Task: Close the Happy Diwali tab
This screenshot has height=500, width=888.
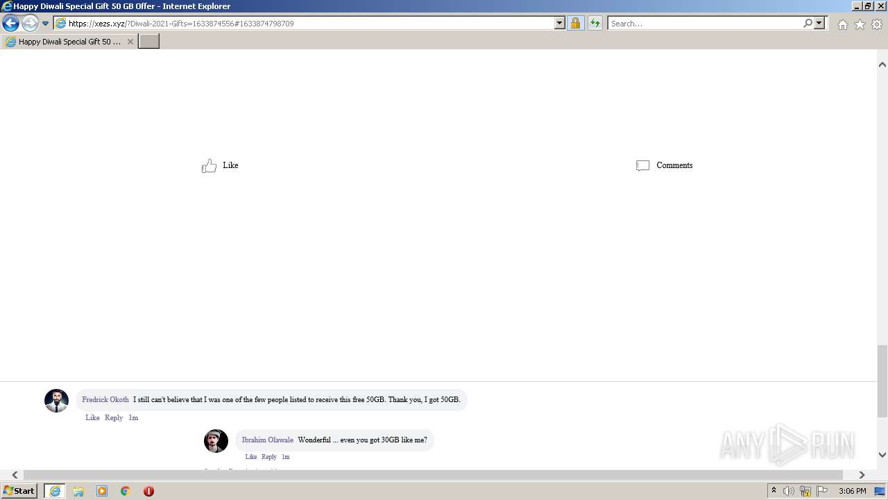Action: pyautogui.click(x=130, y=42)
